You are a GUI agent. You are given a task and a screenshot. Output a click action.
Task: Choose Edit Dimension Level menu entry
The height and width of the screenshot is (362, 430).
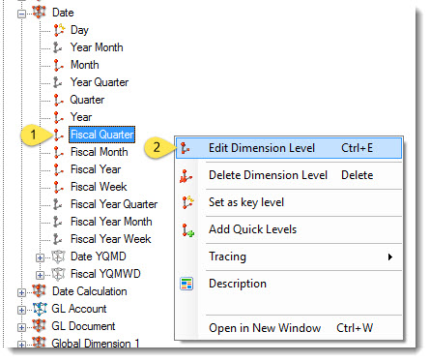point(289,148)
